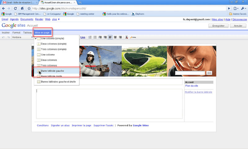
Task: Switch to the Gmail Boîte de réception tab
Action: (20, 2)
